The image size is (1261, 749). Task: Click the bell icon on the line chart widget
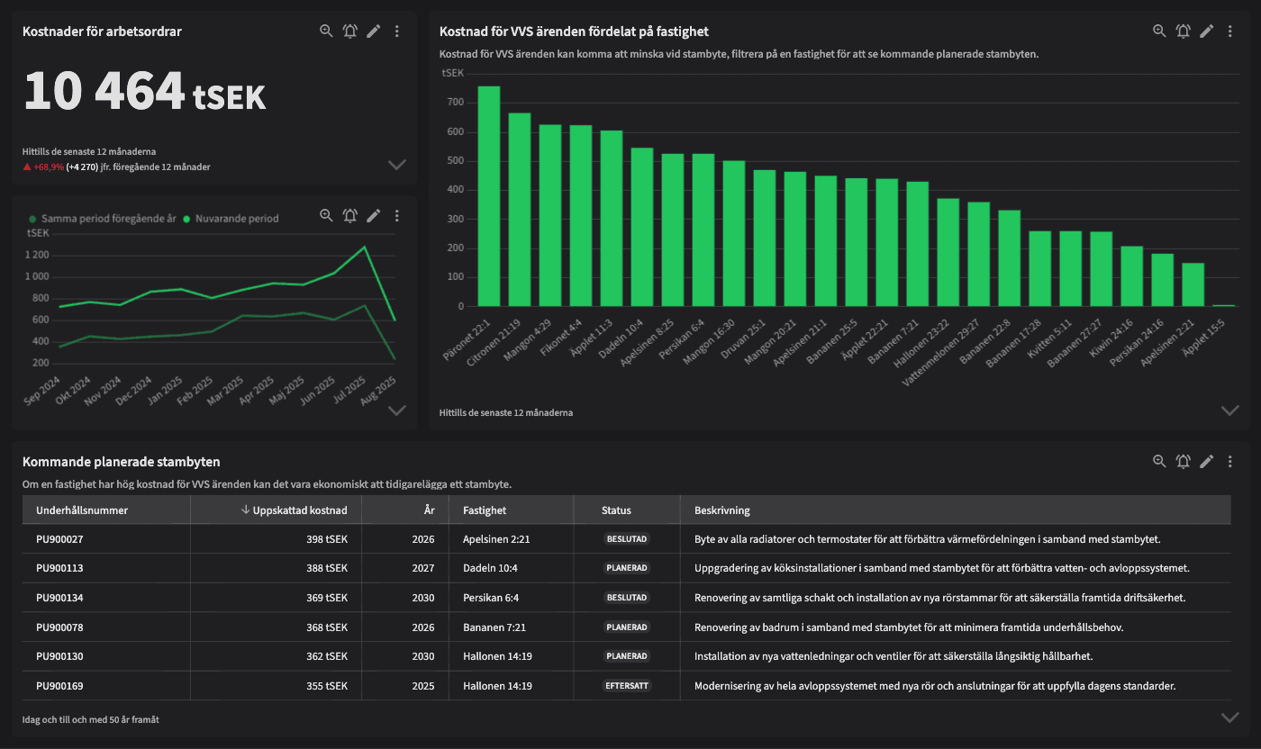click(x=349, y=215)
